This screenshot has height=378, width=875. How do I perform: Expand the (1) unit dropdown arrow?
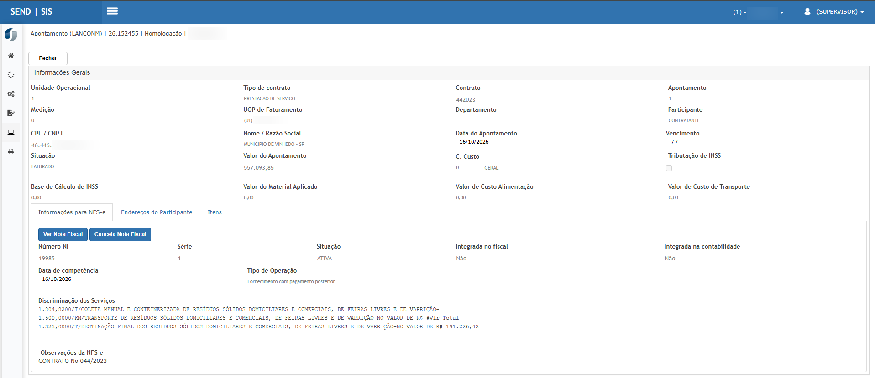point(782,13)
